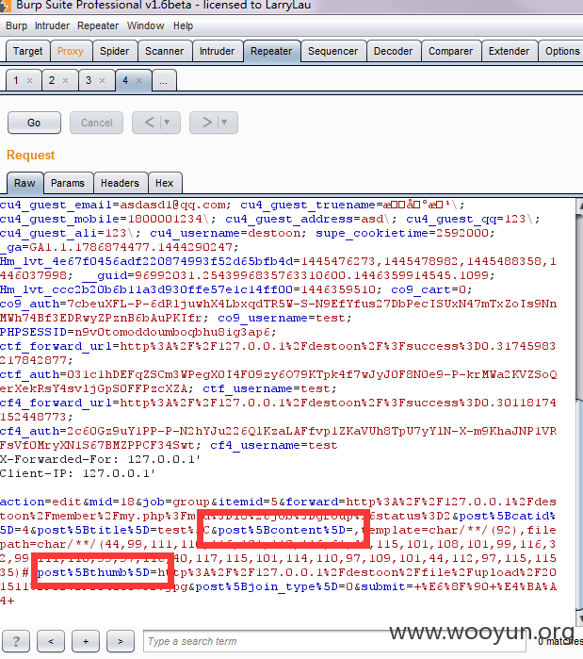Click the action=edit body parameter
The height and width of the screenshot is (659, 583).
click(40, 502)
